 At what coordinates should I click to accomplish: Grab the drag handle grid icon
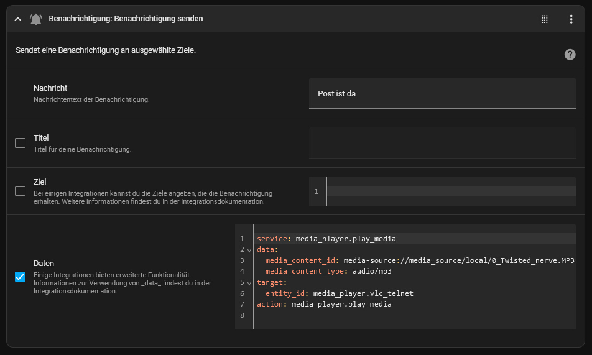pyautogui.click(x=545, y=19)
